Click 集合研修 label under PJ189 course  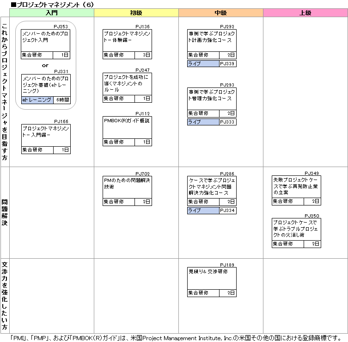(x=203, y=293)
